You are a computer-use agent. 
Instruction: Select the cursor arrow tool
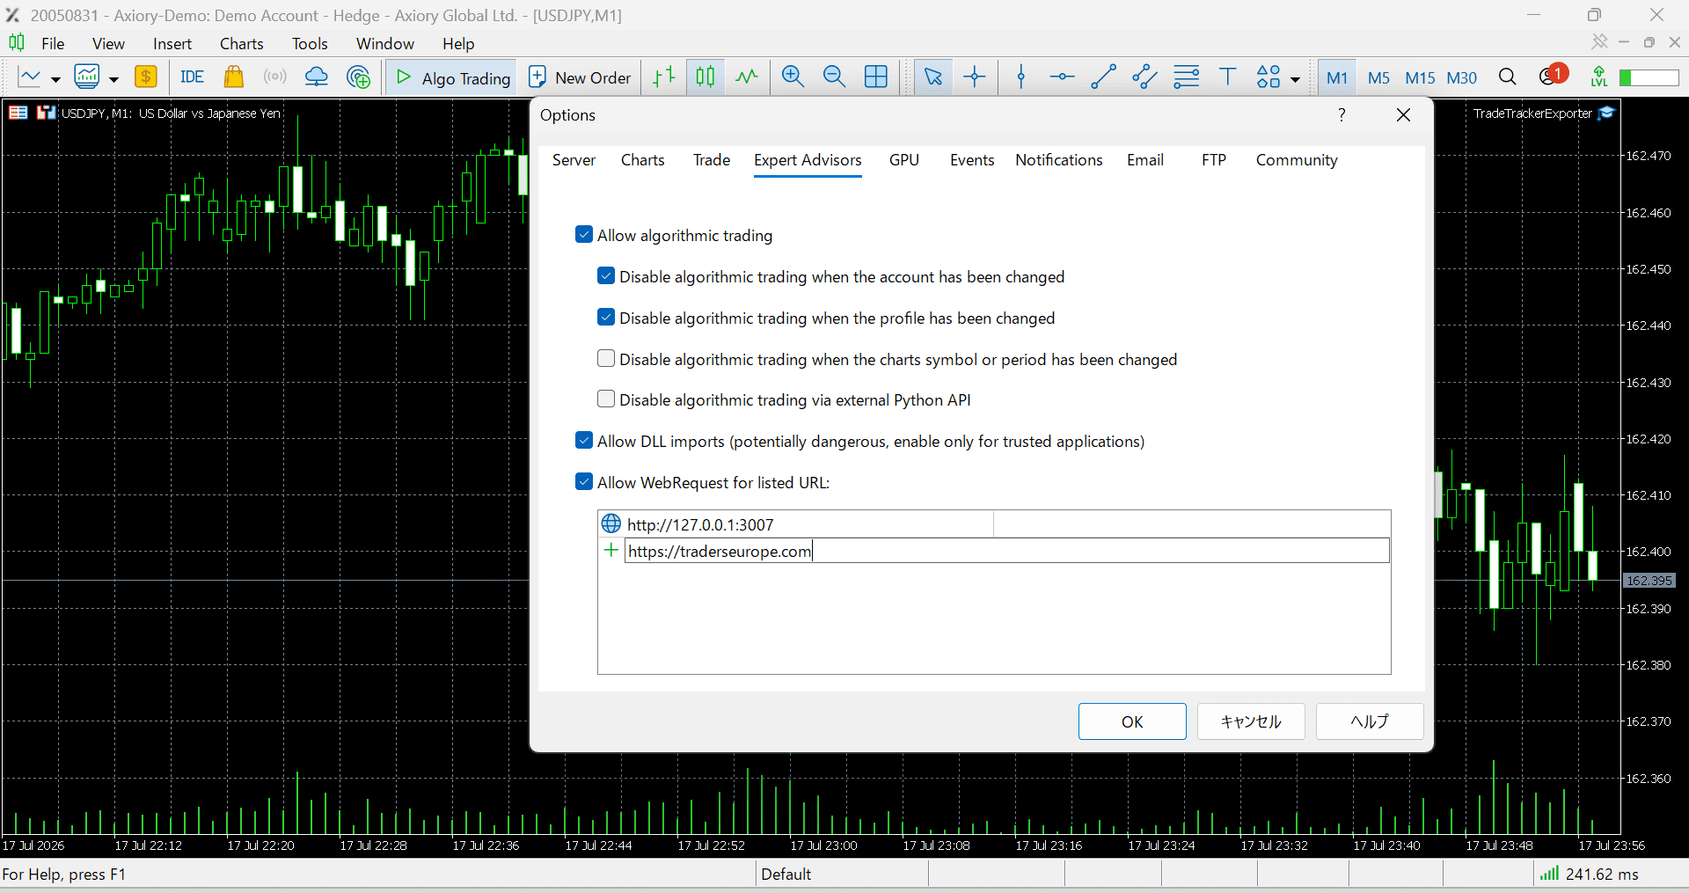pos(932,77)
